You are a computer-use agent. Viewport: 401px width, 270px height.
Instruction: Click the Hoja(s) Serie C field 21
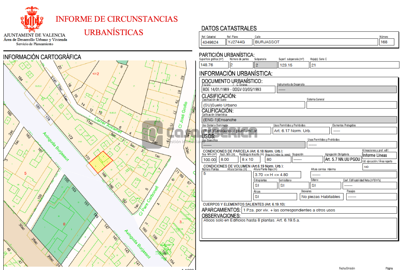click(354, 65)
